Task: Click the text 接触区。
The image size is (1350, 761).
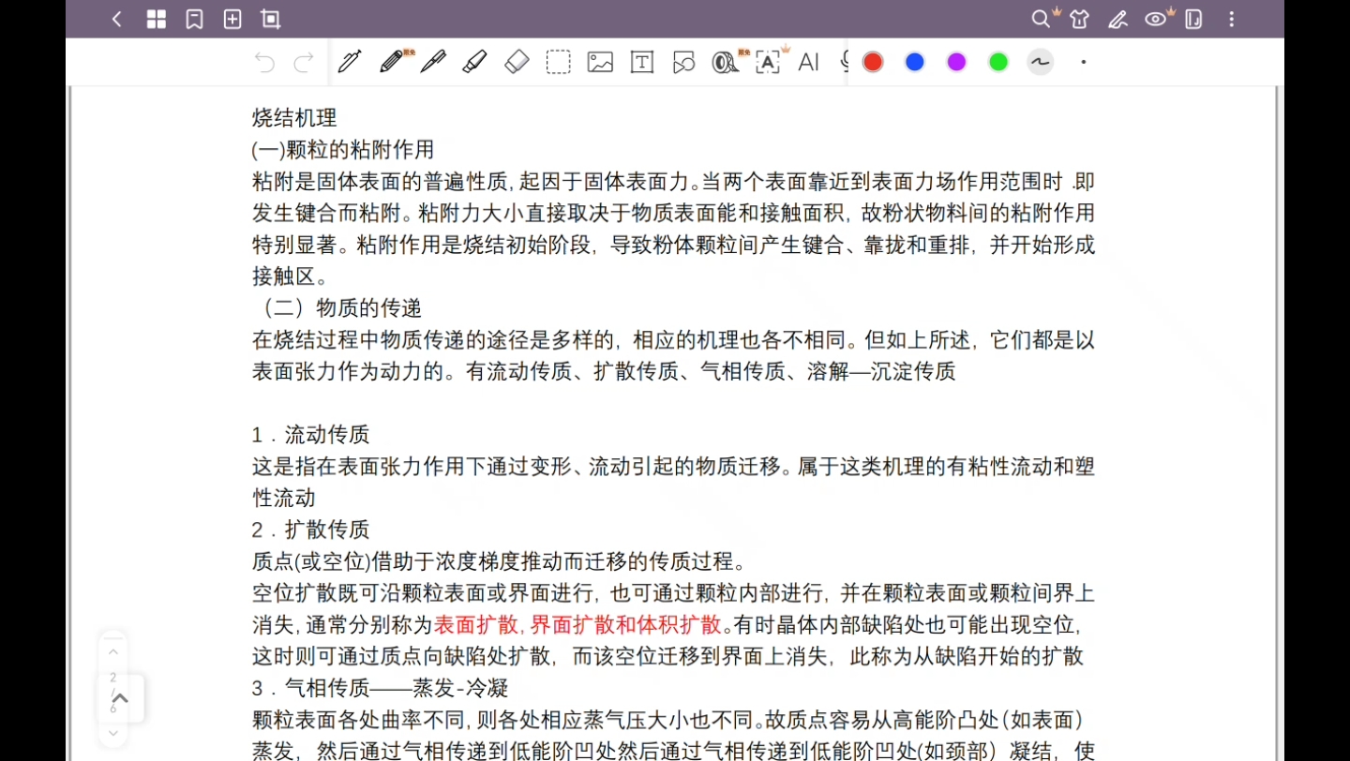Action: [291, 276]
